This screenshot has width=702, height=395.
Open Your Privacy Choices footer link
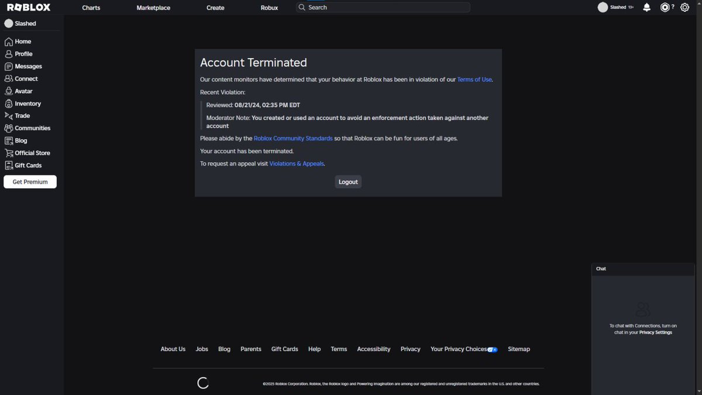tap(459, 349)
